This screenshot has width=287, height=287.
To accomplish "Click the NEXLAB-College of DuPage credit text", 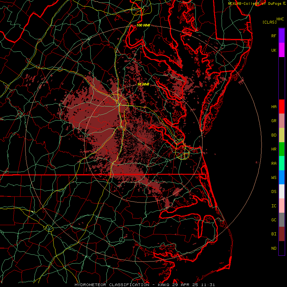I will (x=254, y=4).
